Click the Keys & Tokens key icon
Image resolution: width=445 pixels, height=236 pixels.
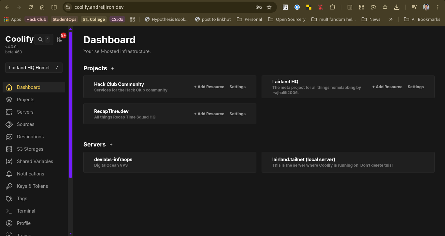pyautogui.click(x=9, y=186)
